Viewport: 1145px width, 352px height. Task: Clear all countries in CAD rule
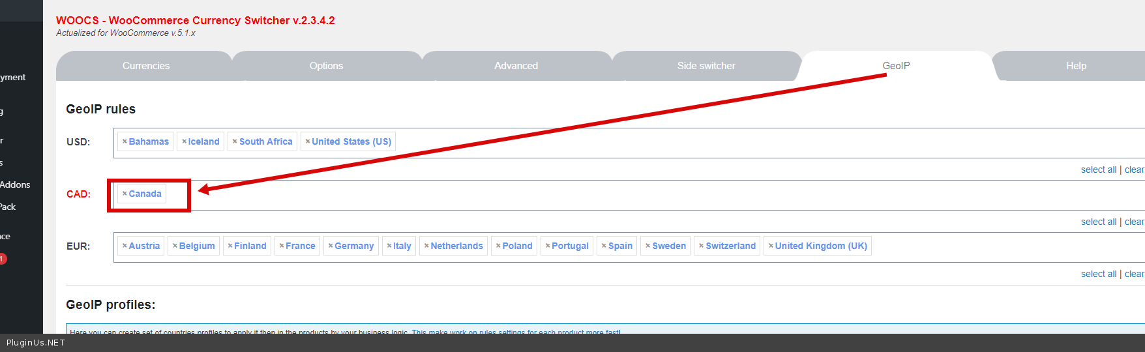(x=1134, y=222)
